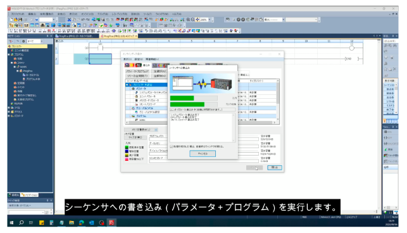
Task: Open Windows Start menu
Action: tap(11, 223)
